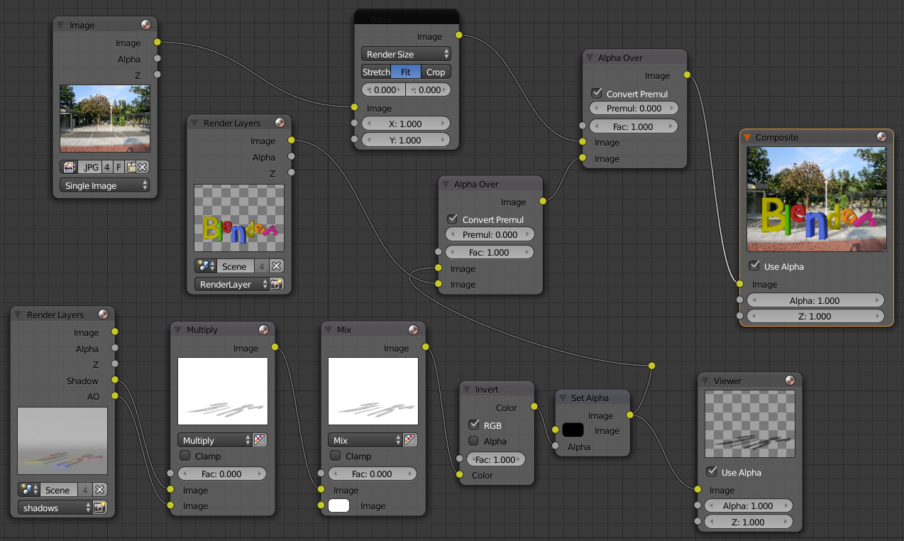
Task: Toggle Use Alpha in Composite node
Action: point(755,266)
